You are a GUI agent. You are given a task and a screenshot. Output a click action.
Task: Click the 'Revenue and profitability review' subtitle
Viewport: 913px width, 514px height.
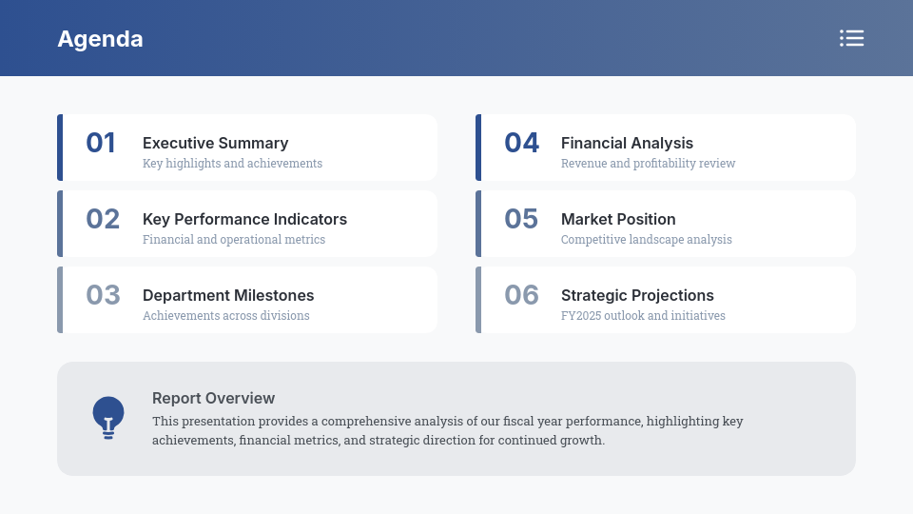click(648, 163)
